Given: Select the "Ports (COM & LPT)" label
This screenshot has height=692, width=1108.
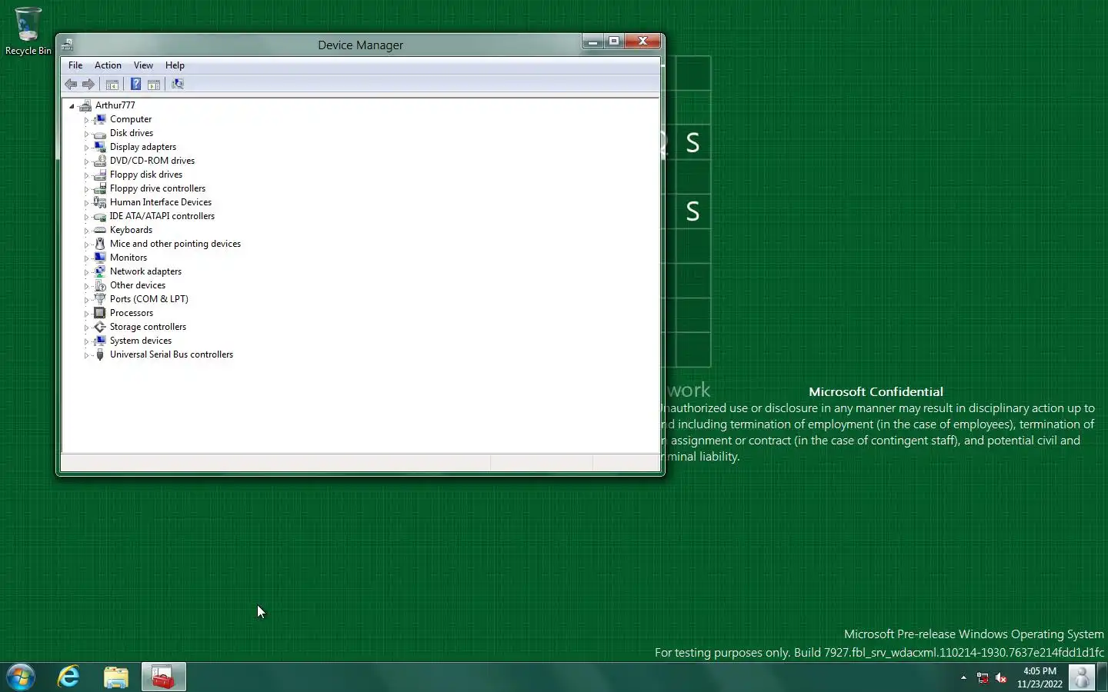Looking at the screenshot, I should [149, 299].
